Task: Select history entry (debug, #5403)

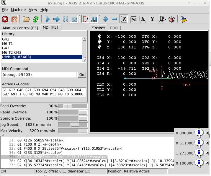Action: tap(42, 57)
